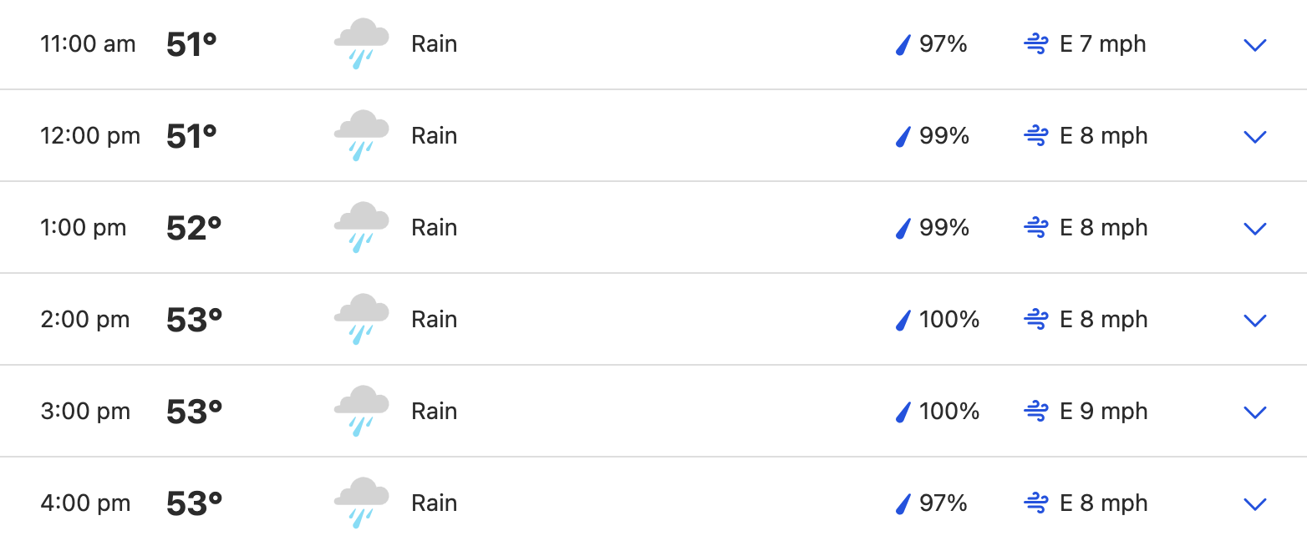Click the wind icon next to E 9 mph

(1035, 412)
